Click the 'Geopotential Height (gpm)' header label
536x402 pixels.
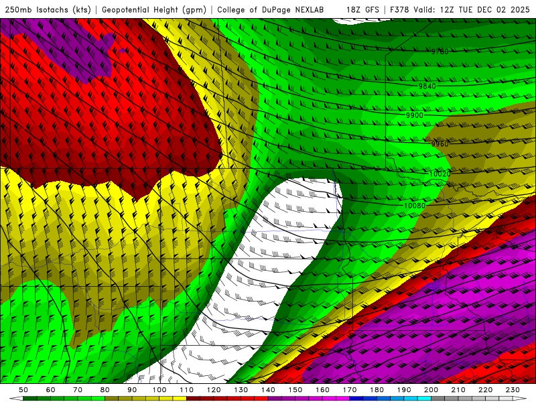[x=154, y=10]
